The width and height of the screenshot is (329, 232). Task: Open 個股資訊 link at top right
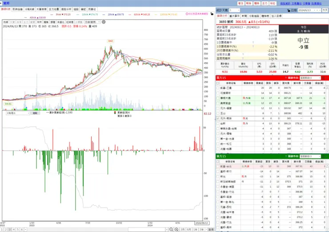[285, 4]
